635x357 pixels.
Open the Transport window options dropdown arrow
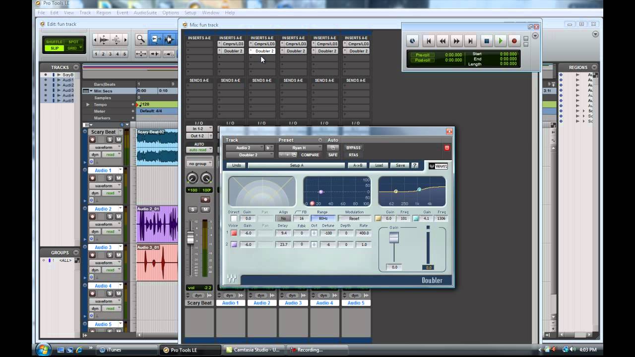click(x=535, y=35)
